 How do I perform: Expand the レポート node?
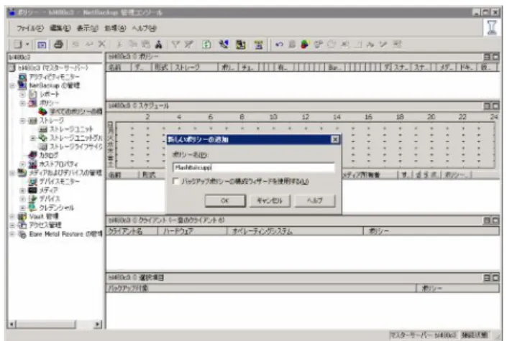coord(22,94)
